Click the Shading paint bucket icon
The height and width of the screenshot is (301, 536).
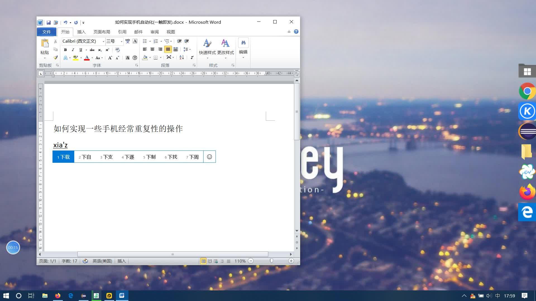(145, 58)
